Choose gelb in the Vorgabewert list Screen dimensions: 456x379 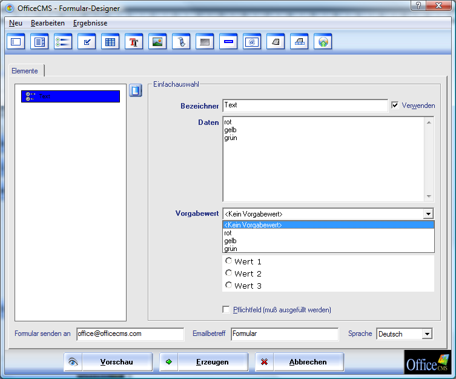point(328,241)
